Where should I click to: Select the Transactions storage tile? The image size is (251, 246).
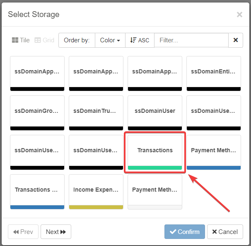[x=155, y=150]
